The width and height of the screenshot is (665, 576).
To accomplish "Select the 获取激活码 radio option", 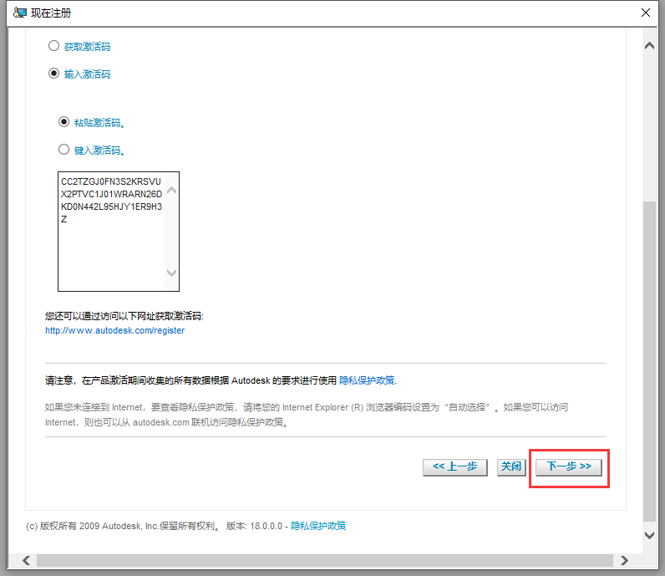I will [53, 46].
